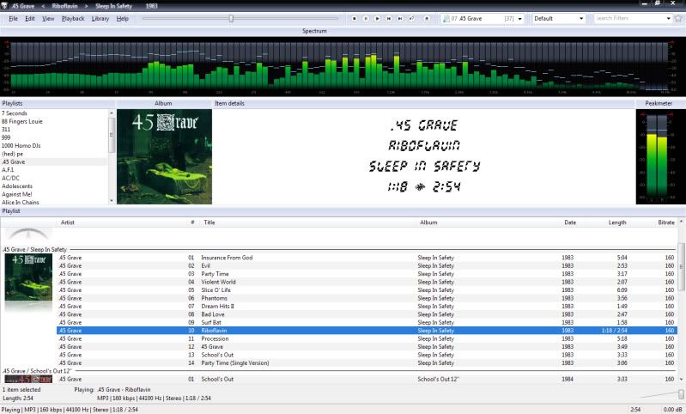Image resolution: width=686 pixels, height=414 pixels.
Task: Select the 88 Fingers Louie playlist
Action: [x=53, y=121]
